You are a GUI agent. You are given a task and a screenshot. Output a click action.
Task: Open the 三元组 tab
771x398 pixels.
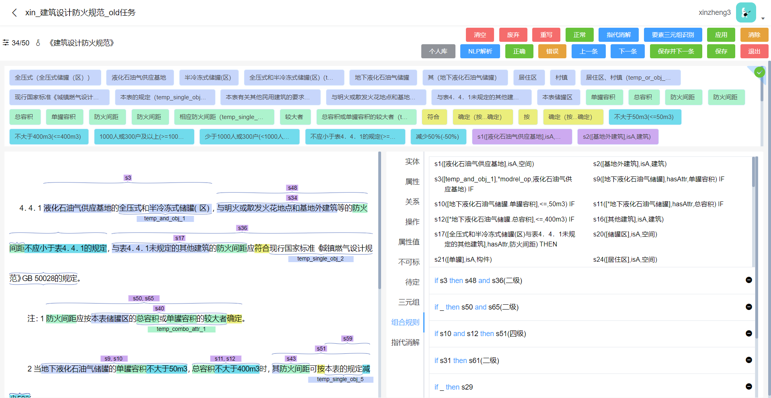(409, 302)
